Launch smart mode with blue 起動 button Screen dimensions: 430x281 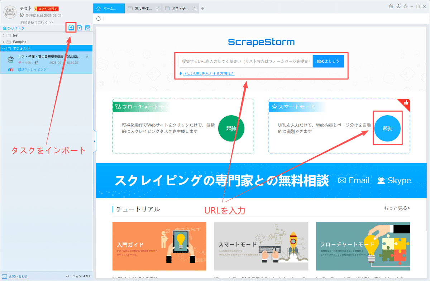387,128
